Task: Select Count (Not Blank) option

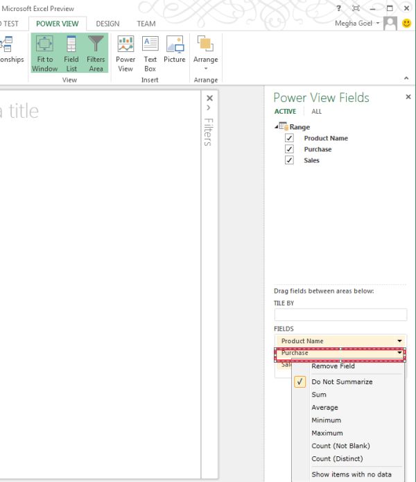Action: 340,446
